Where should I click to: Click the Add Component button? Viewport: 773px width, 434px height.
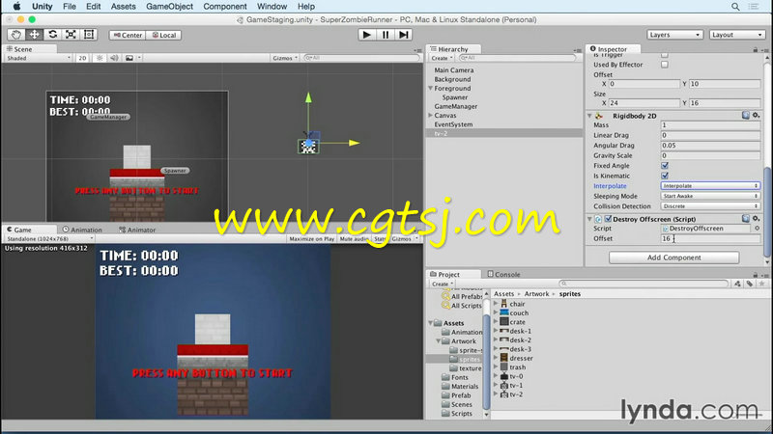click(x=673, y=258)
